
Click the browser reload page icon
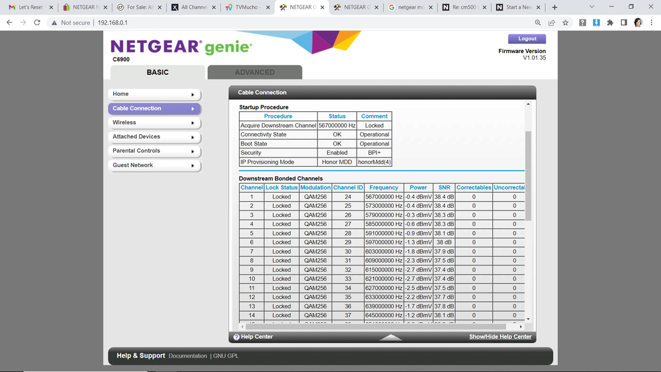37,23
